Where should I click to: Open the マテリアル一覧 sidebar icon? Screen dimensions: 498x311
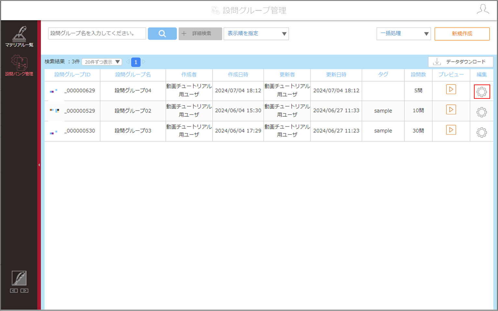pyautogui.click(x=19, y=36)
